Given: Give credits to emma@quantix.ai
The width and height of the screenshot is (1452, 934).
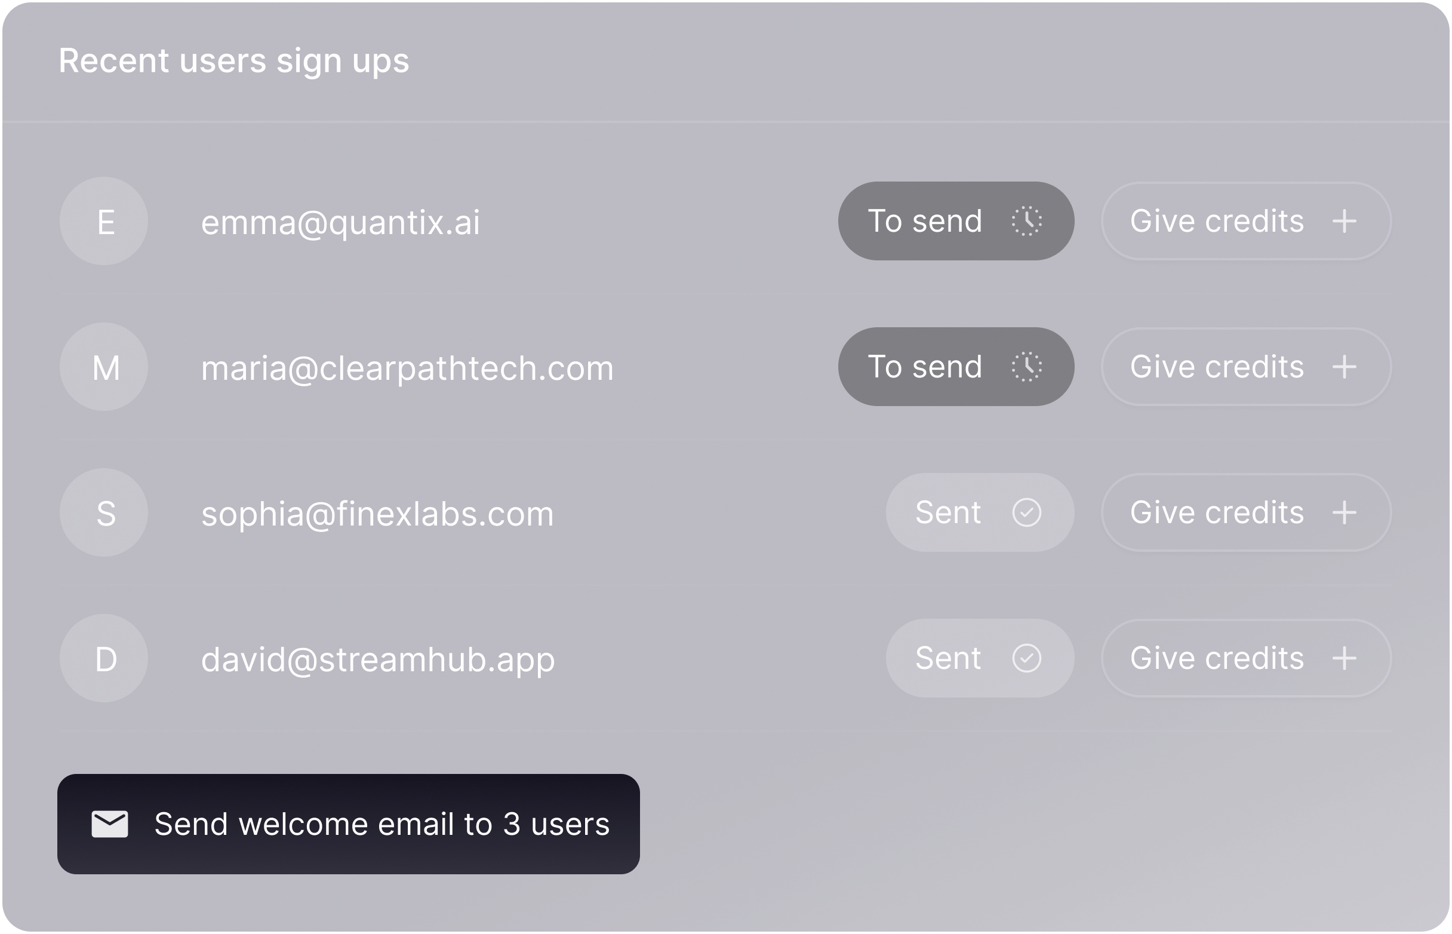Looking at the screenshot, I should pos(1246,222).
